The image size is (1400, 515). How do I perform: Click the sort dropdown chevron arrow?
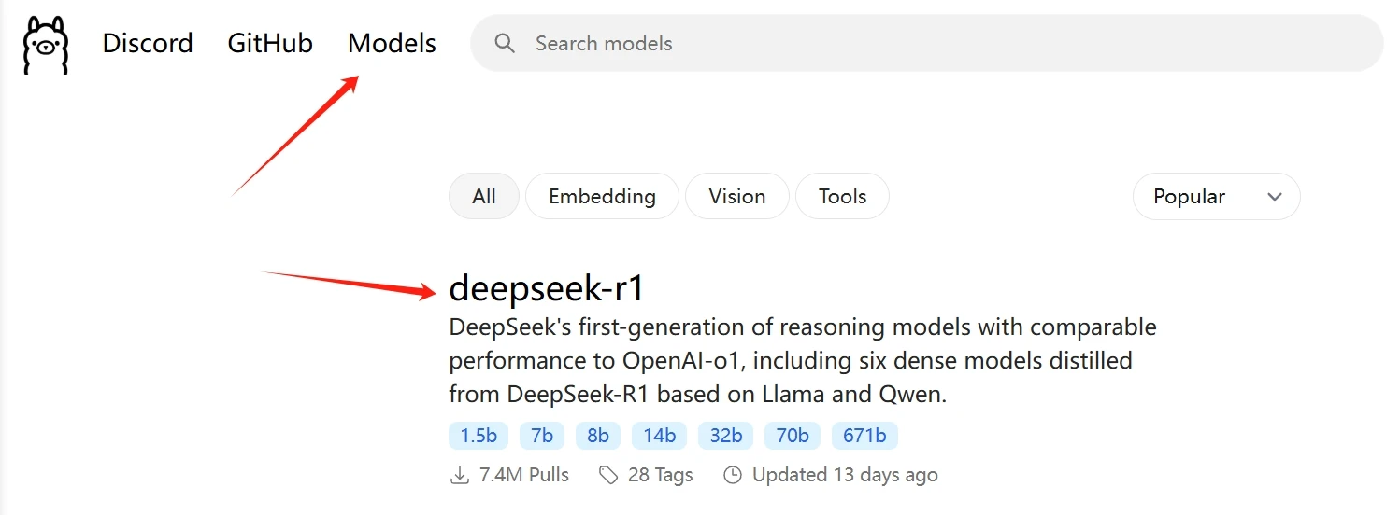point(1274,197)
